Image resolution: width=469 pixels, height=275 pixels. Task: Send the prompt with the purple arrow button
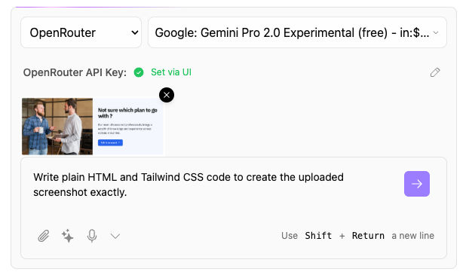point(417,184)
